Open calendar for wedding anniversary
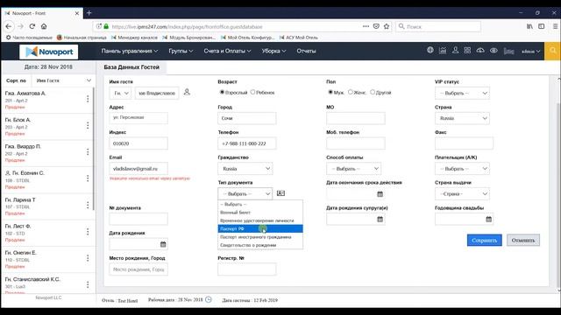 [x=489, y=220]
